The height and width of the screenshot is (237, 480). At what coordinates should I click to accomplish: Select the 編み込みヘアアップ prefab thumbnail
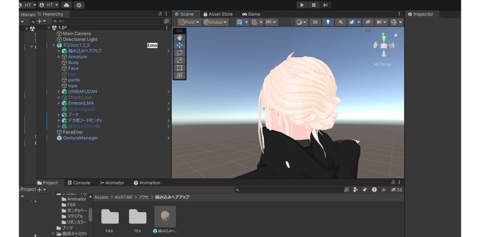coord(165,216)
